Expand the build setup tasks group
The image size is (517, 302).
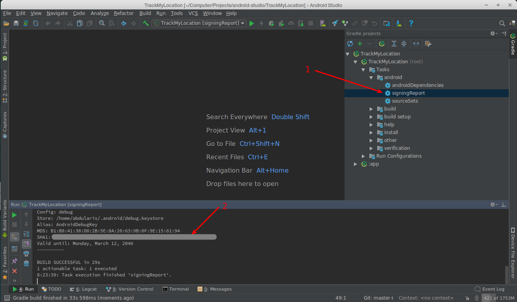pyautogui.click(x=371, y=117)
